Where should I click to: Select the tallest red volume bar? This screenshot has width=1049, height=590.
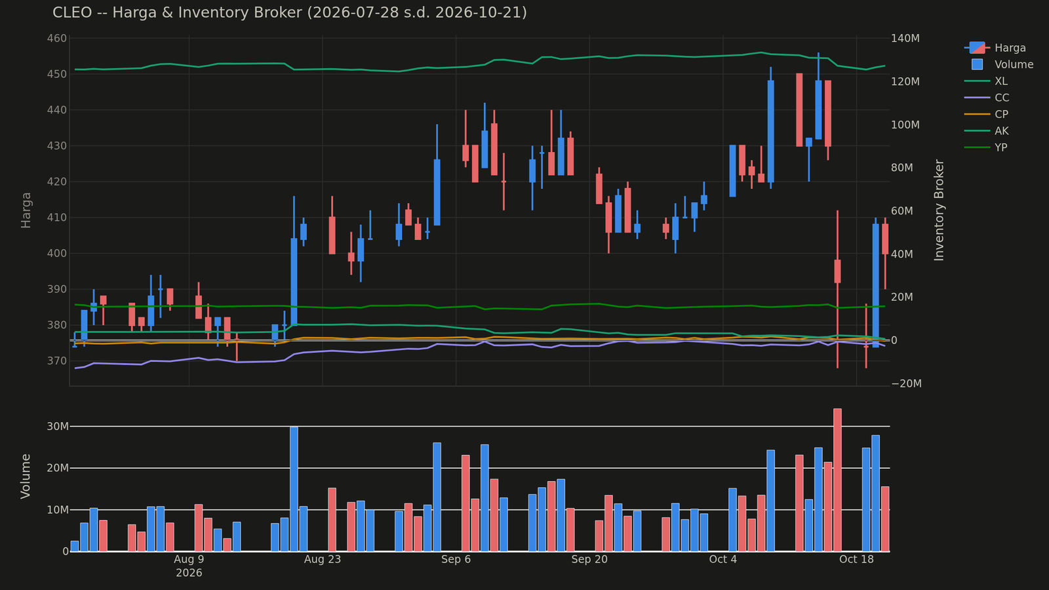(837, 480)
